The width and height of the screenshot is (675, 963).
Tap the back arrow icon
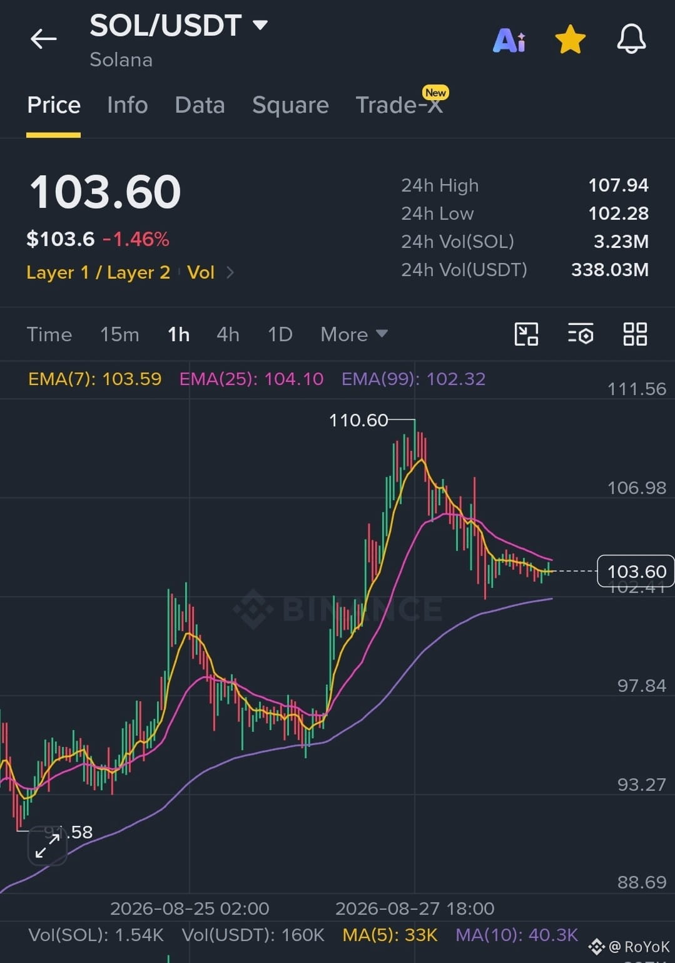click(43, 39)
